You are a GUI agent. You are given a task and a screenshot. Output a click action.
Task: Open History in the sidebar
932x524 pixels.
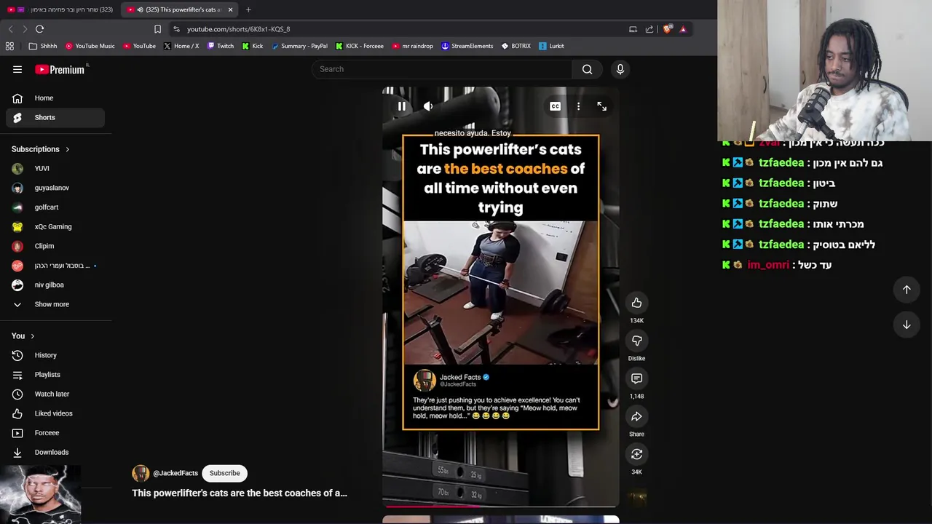pos(55,355)
